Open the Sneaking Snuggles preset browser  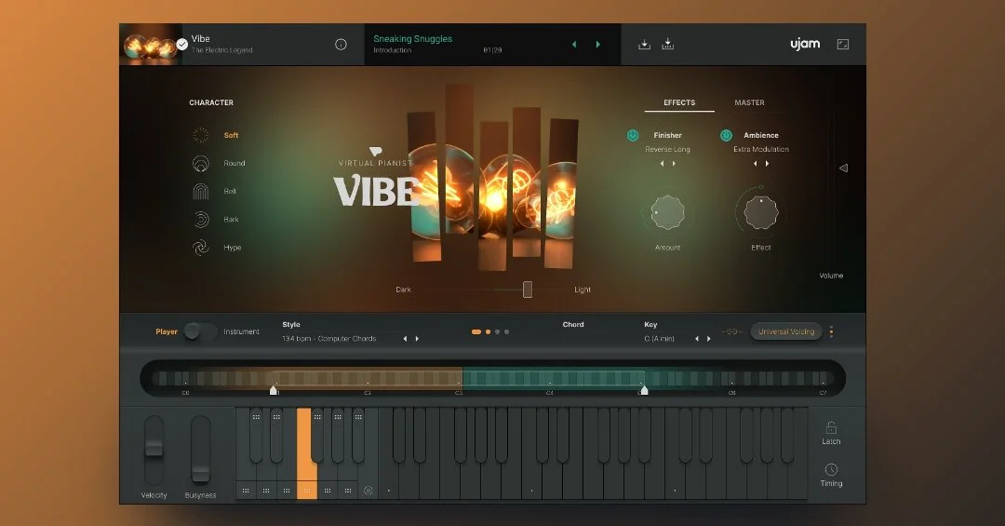pos(413,38)
